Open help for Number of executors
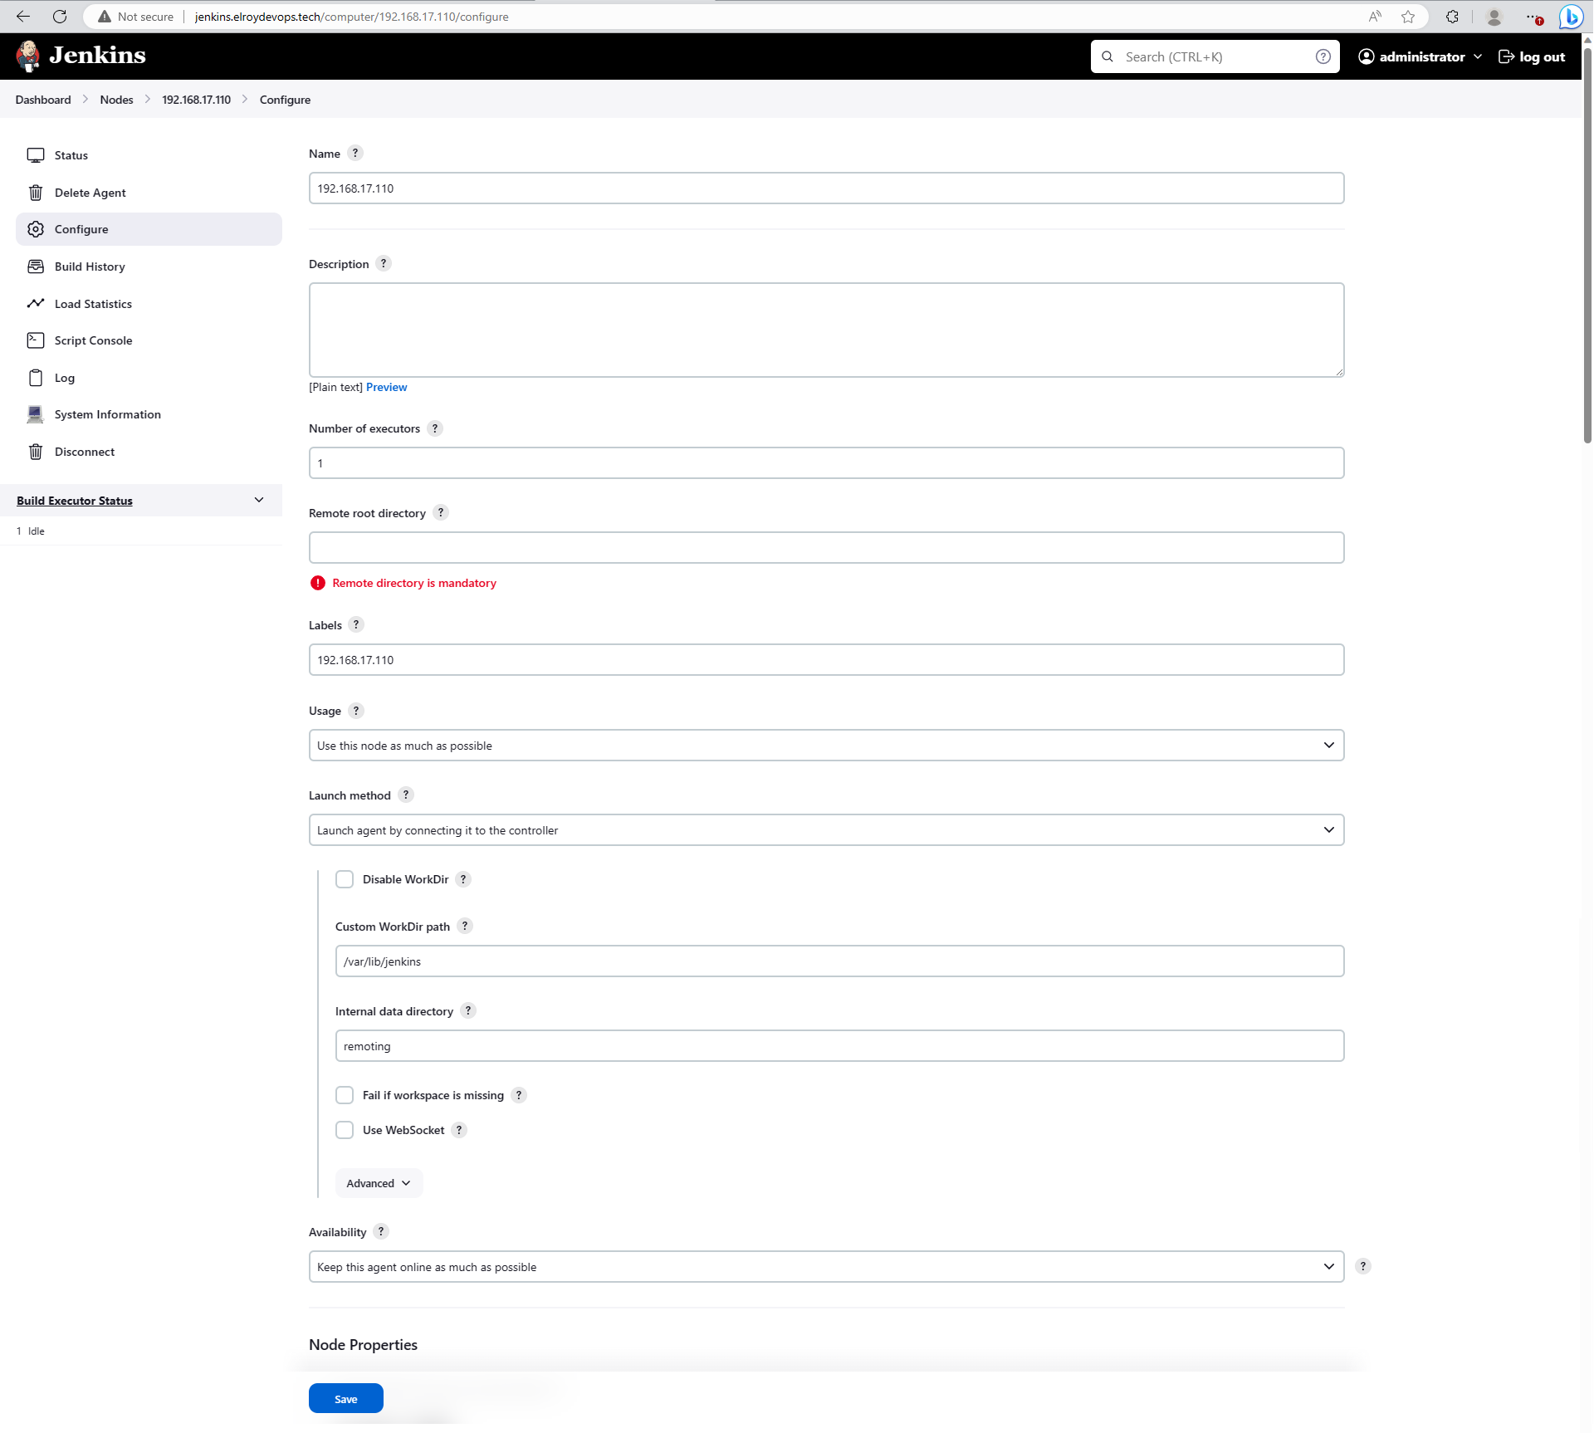Screen dimensions: 1594x1433 click(435, 428)
